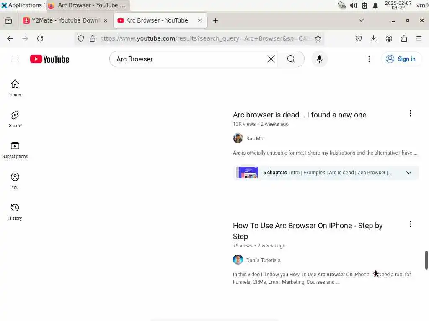Click the YouTube logo
The image size is (429, 321).
[49, 59]
